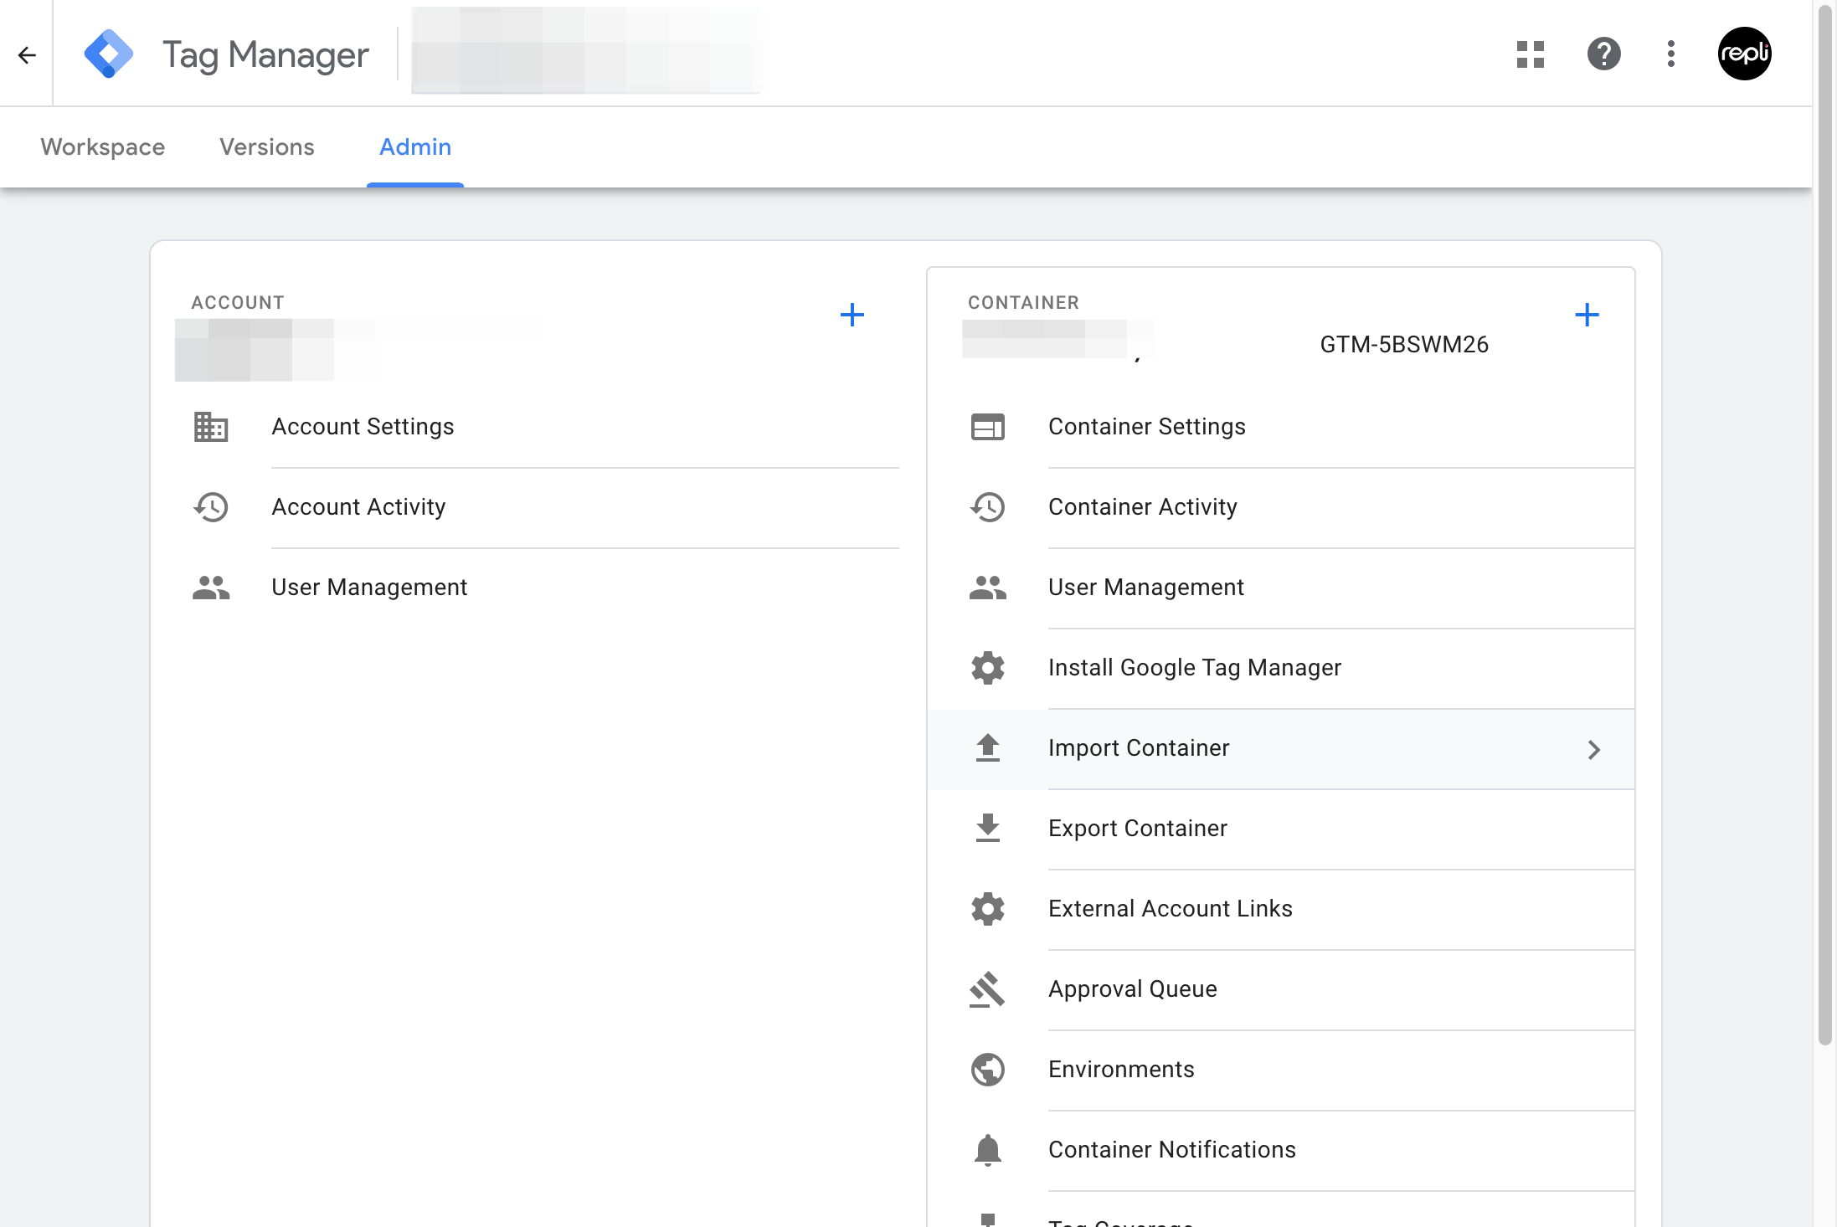Click the Tag Manager title text
This screenshot has width=1837, height=1227.
coord(265,55)
